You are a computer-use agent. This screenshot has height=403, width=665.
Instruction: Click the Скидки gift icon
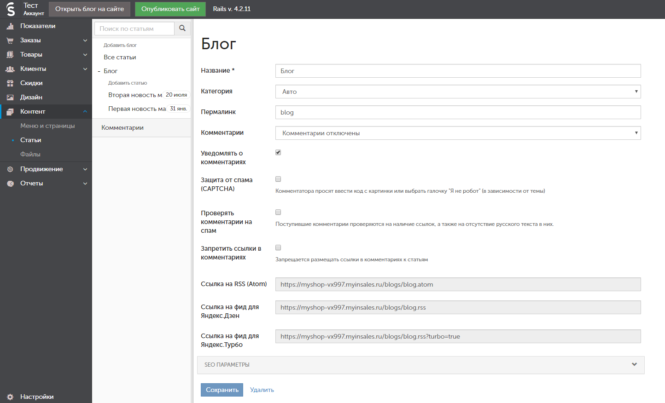pos(10,83)
